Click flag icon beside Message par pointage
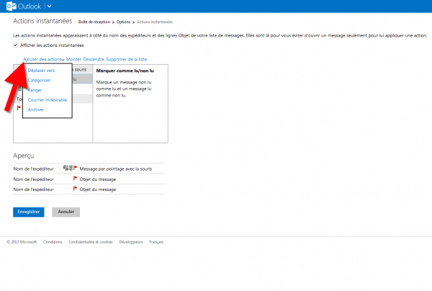Screen dimensions: 432x291 75,168
